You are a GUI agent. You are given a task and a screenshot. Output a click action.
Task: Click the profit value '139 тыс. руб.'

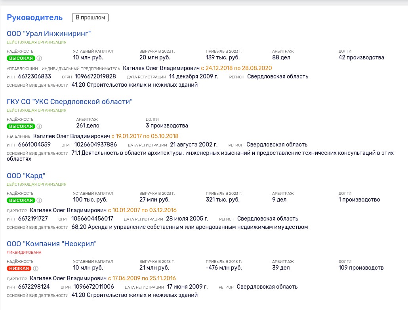coord(223,57)
